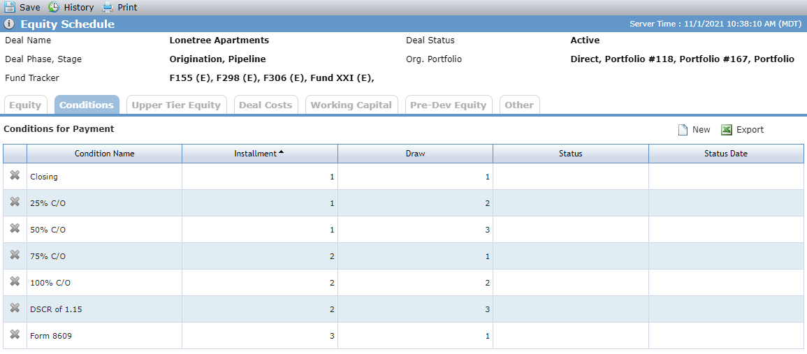Viewport: 807px width, 354px height.
Task: Open the Pre-Dev Equity tab
Action: click(449, 105)
